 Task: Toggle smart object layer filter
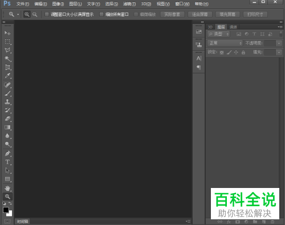[x=270, y=34]
